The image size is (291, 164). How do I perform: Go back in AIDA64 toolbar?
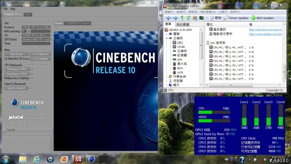point(169,18)
